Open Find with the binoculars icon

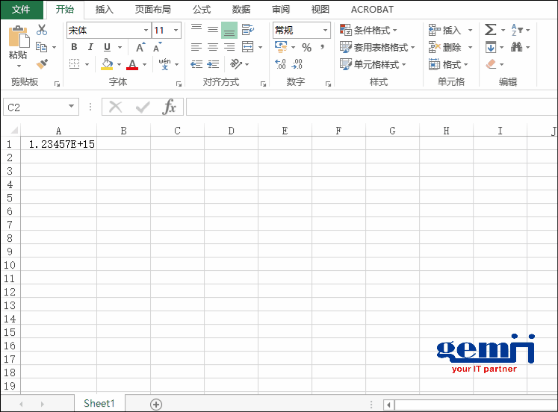(517, 47)
